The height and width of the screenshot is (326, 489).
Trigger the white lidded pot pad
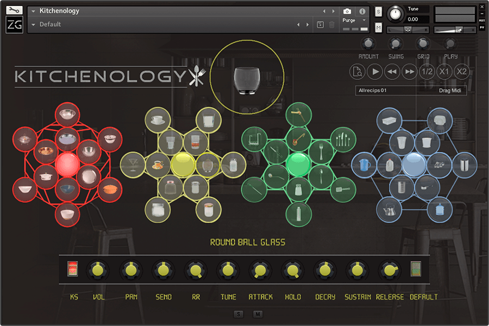point(46,177)
